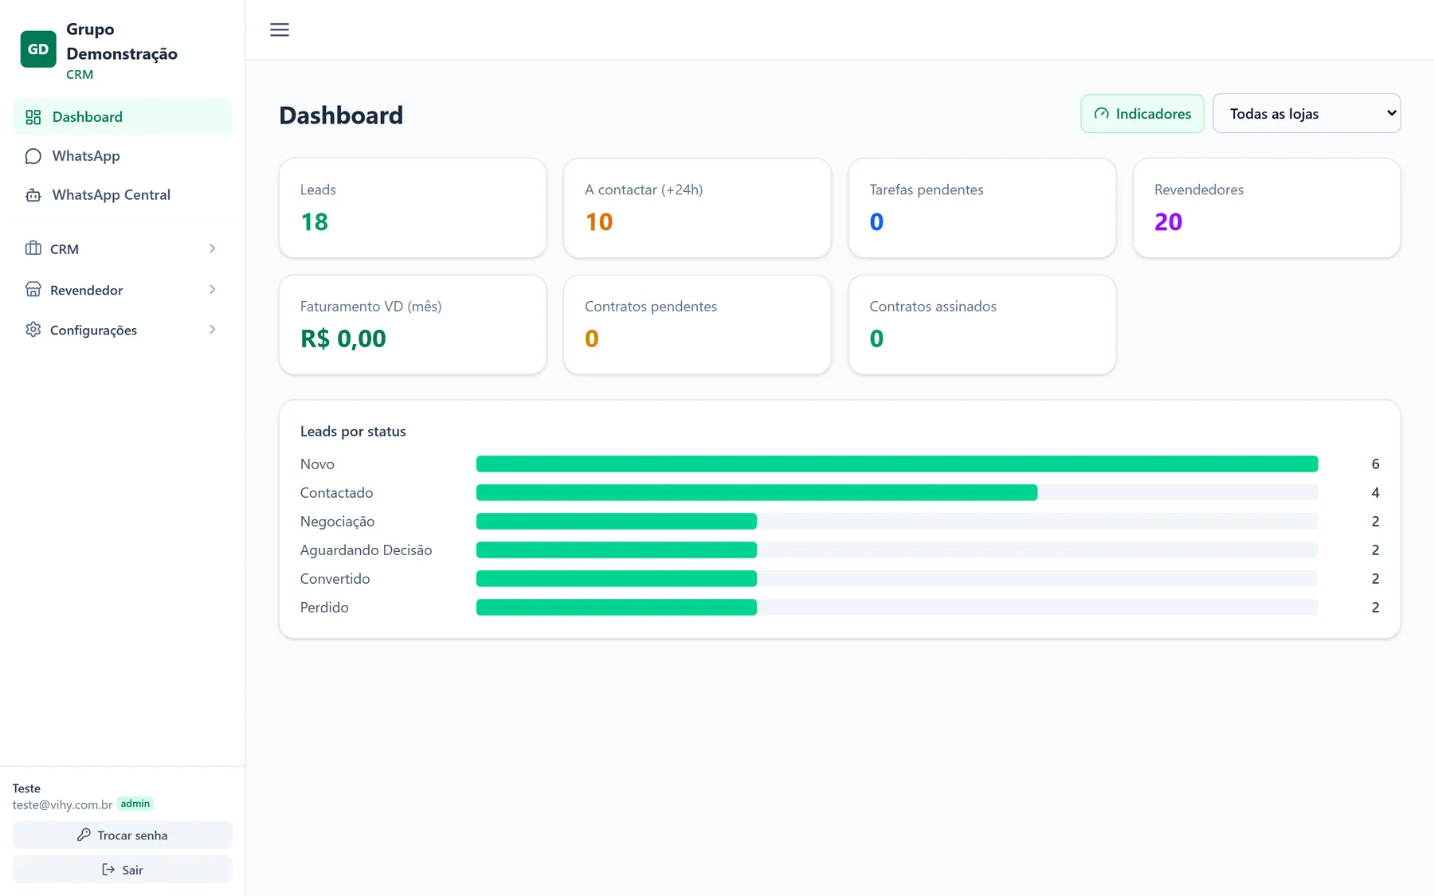Viewport: 1434px width, 896px height.
Task: Click the Dashboard page heading
Action: (x=341, y=115)
